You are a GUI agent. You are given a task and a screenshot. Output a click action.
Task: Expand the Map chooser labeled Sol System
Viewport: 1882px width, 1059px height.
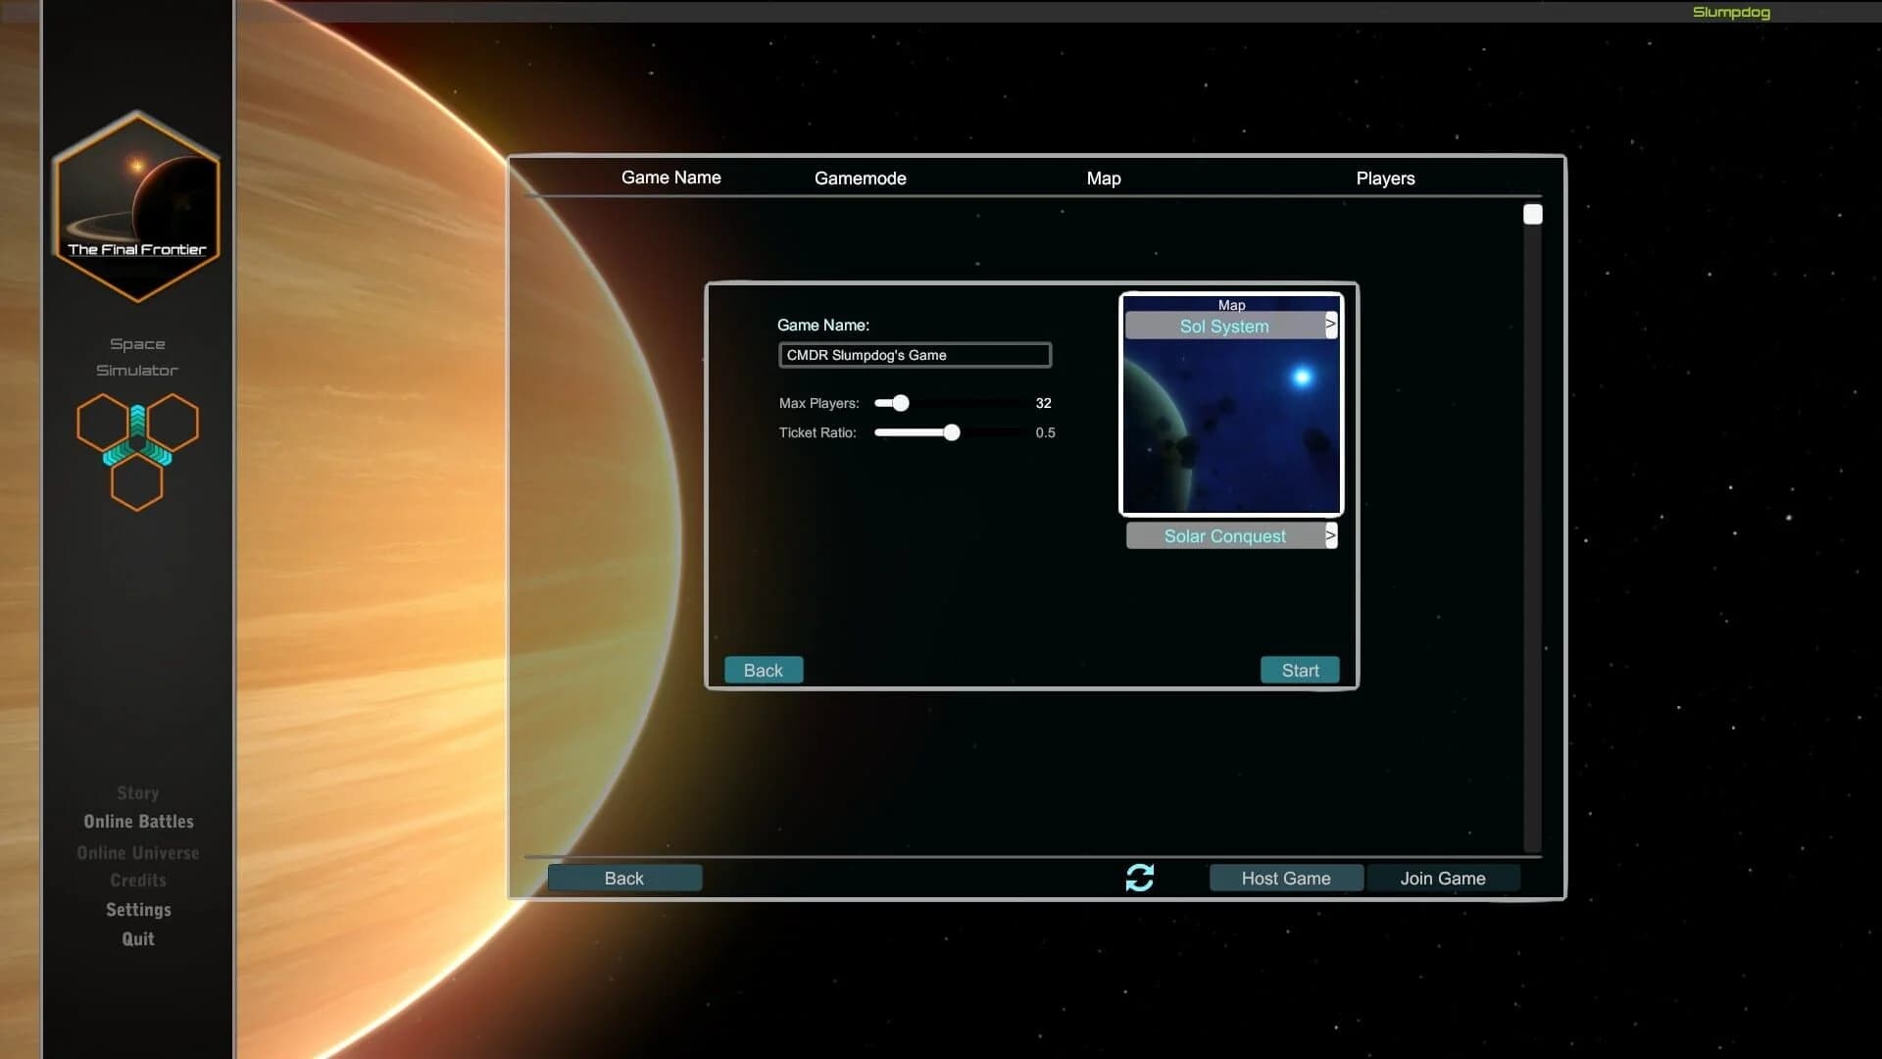(x=1223, y=326)
